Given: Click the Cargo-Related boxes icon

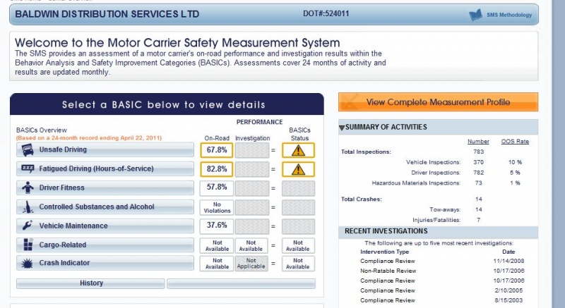Looking at the screenshot, I should (x=25, y=245).
